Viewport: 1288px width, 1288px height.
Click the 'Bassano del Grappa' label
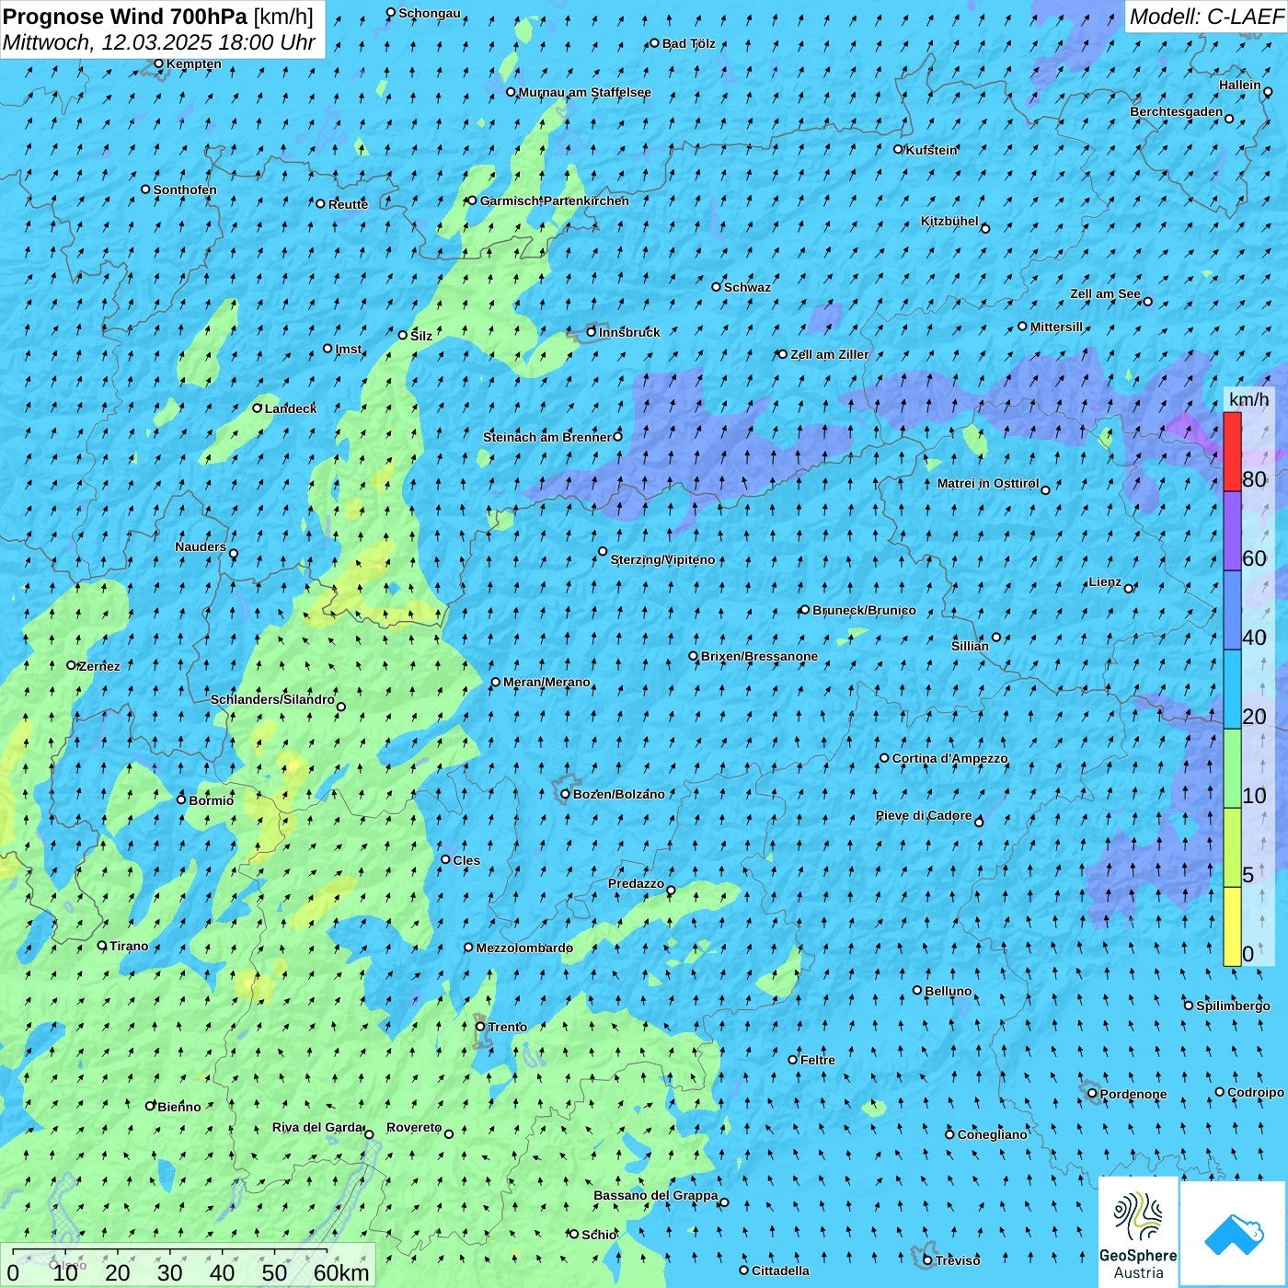click(655, 1195)
